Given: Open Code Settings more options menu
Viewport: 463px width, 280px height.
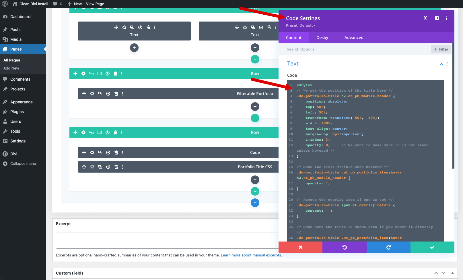Looking at the screenshot, I should [447, 18].
